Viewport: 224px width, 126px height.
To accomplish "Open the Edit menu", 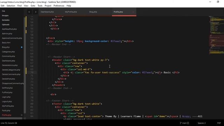I will click(x=2, y=6).
